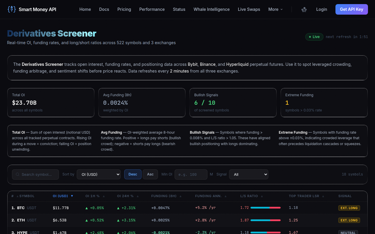Open the Docs page
Viewport: 375px width, 234px height.
pos(104,9)
